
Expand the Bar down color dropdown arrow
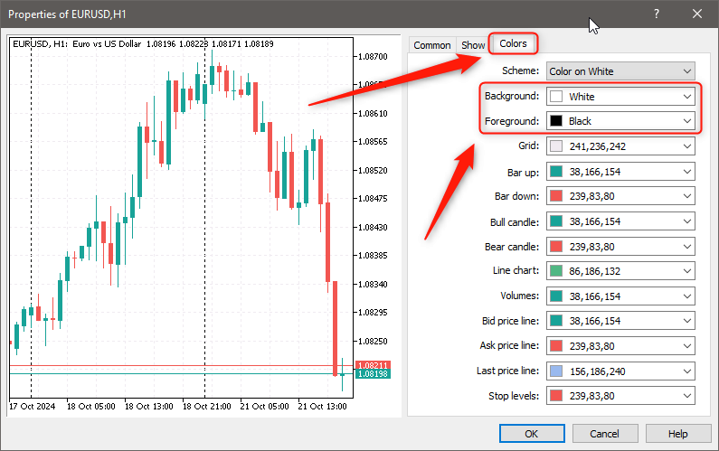(x=687, y=196)
